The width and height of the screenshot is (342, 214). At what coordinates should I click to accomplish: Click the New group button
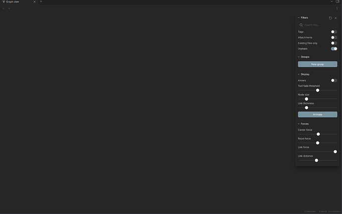[317, 64]
